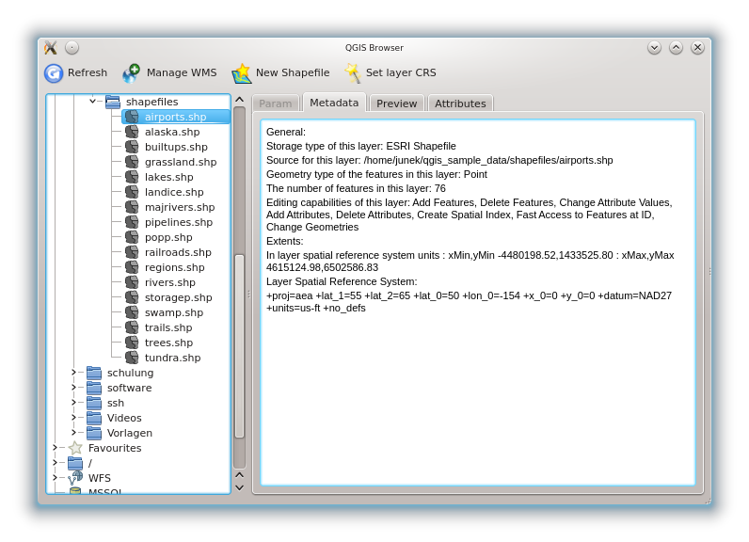The width and height of the screenshot is (749, 542).
Task: Switch to the Param tab
Action: [x=275, y=104]
